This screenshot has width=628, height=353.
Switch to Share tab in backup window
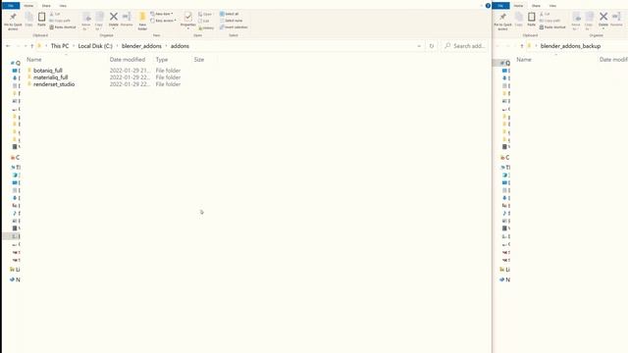pos(536,6)
